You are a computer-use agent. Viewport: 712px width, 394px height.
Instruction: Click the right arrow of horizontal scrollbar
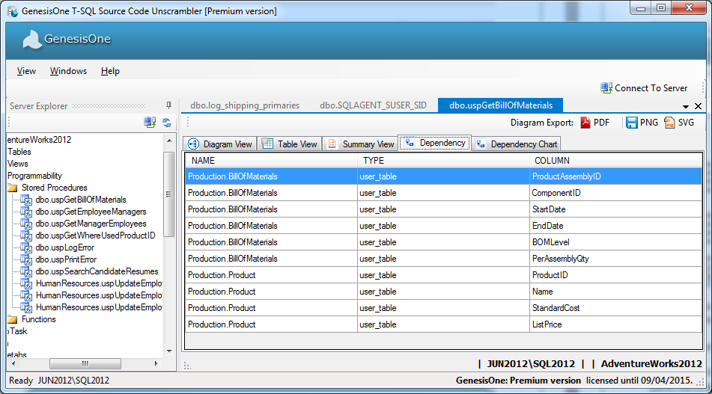click(156, 363)
